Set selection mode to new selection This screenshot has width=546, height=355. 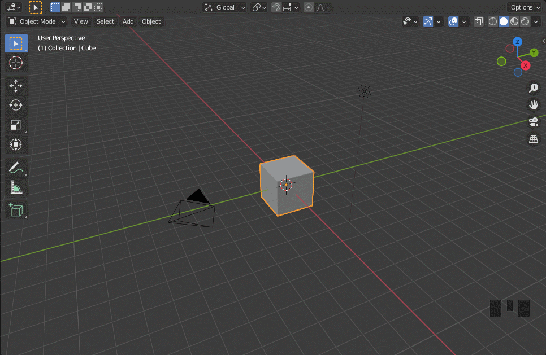(x=55, y=7)
